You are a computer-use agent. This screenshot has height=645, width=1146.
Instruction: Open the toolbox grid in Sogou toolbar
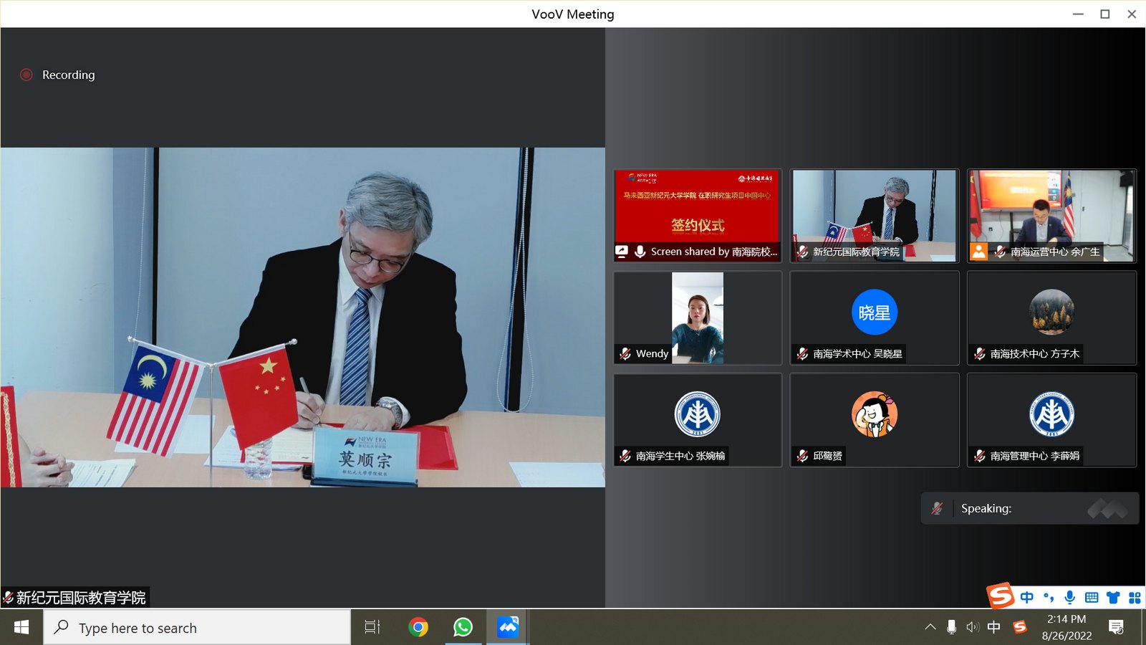pos(1135,598)
